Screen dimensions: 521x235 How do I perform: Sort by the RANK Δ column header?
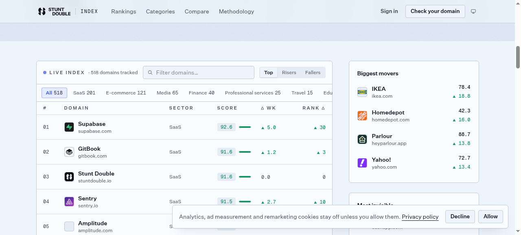[x=314, y=108]
